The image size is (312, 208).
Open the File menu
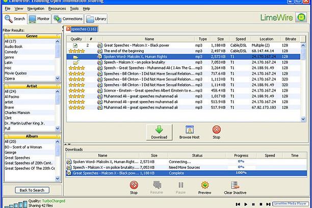tap(8, 9)
